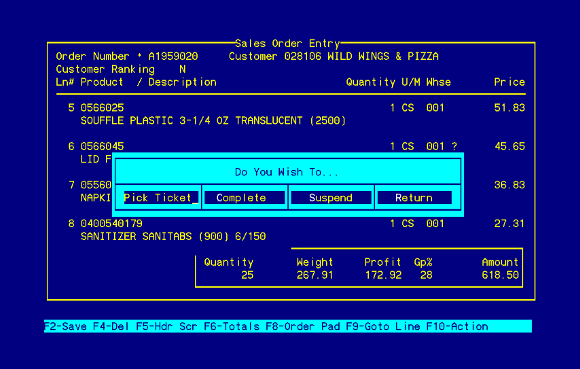Click F10-Action in the function key bar

coord(457,326)
